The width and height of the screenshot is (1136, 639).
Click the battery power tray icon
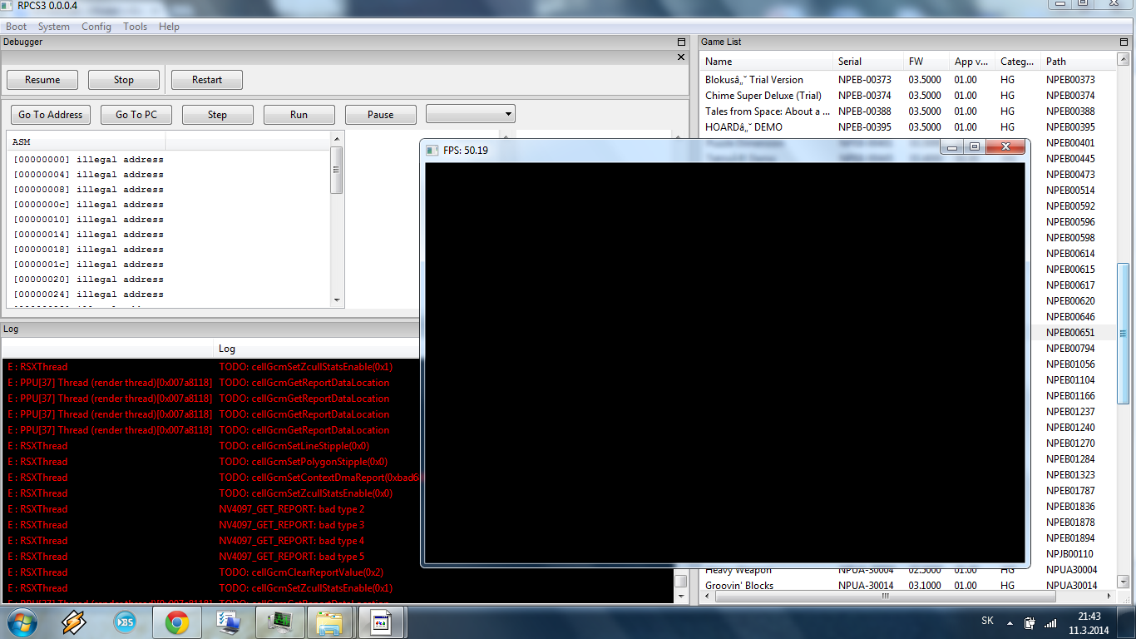click(x=1030, y=622)
